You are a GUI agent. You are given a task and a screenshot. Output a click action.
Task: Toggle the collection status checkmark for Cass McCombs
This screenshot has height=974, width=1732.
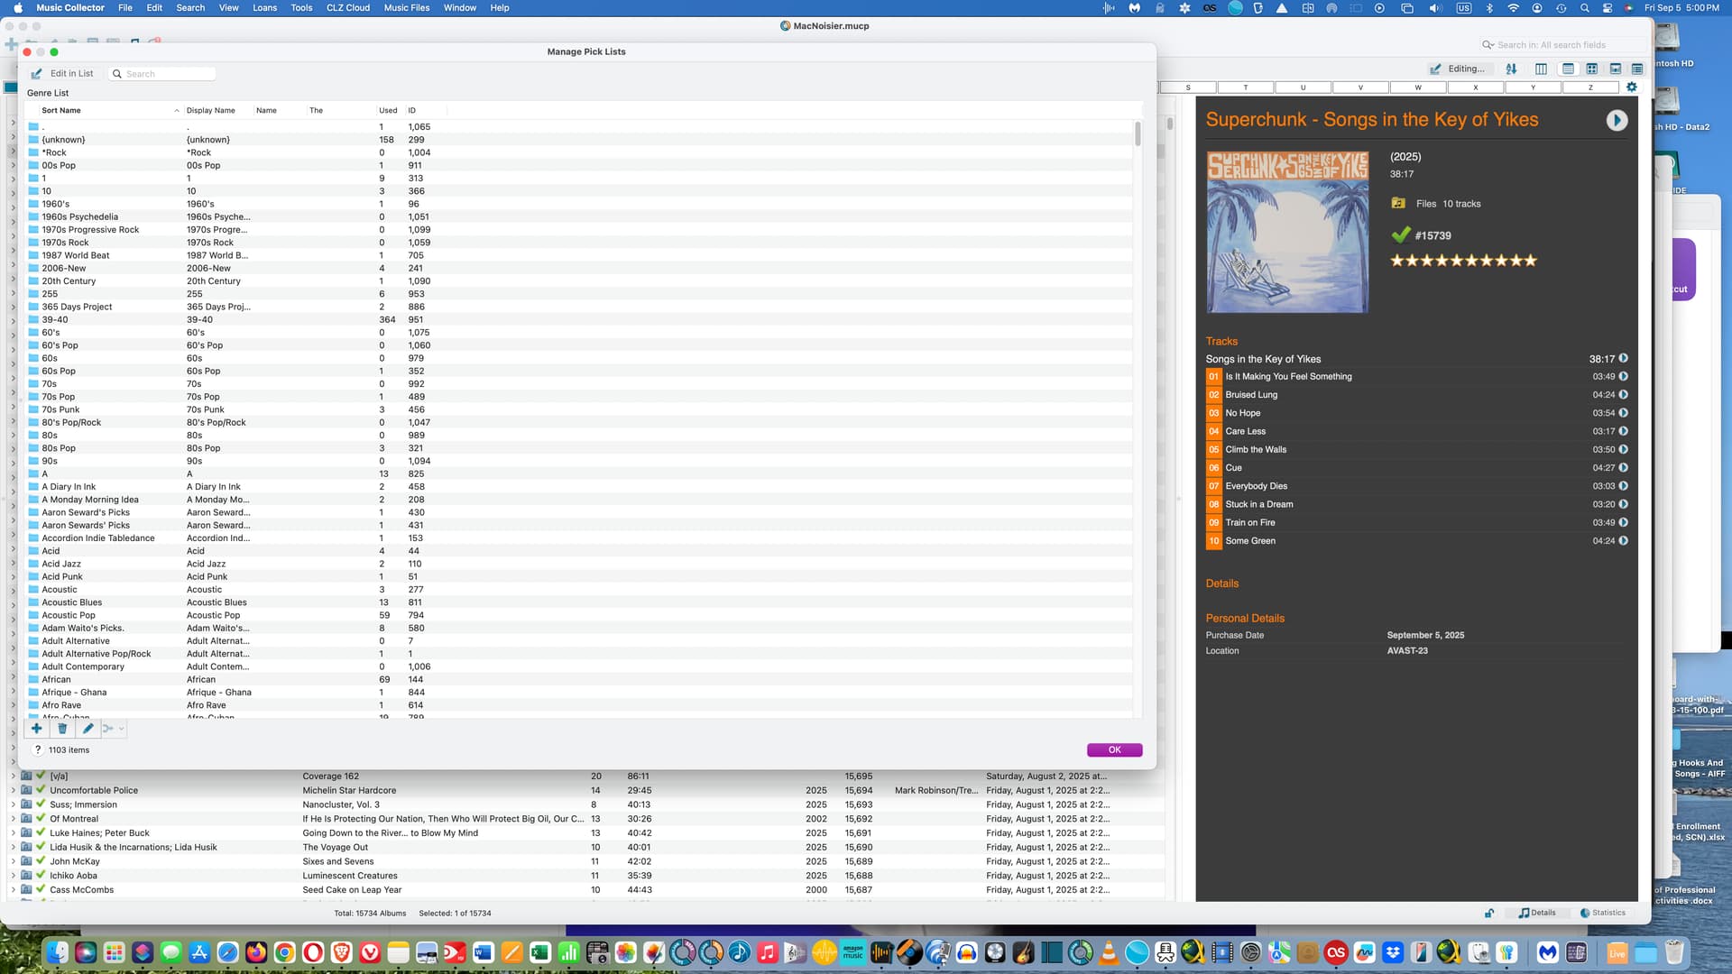click(x=41, y=889)
